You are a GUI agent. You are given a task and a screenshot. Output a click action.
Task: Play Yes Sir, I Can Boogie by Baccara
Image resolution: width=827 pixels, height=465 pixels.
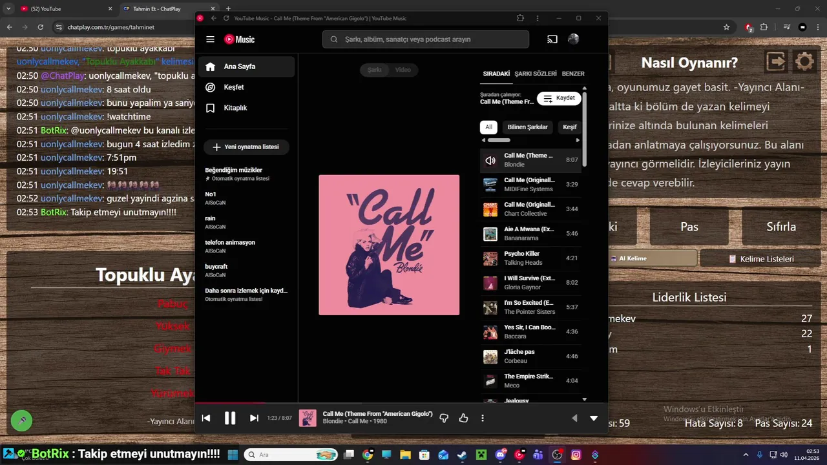[x=530, y=332]
